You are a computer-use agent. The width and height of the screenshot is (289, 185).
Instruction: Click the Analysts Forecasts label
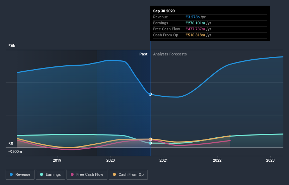(x=170, y=54)
